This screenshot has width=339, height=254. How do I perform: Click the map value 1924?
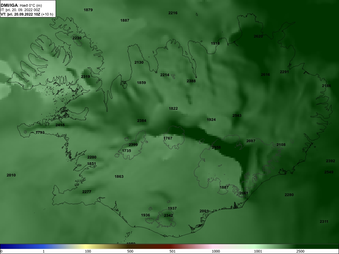point(211,120)
